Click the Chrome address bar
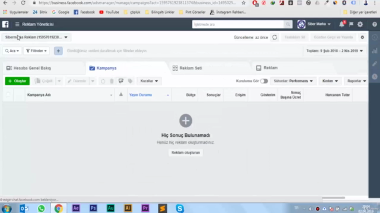Image resolution: width=380 pixels, height=213 pixels. click(x=137, y=3)
